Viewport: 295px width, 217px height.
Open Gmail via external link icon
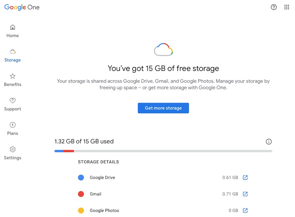coord(245,194)
